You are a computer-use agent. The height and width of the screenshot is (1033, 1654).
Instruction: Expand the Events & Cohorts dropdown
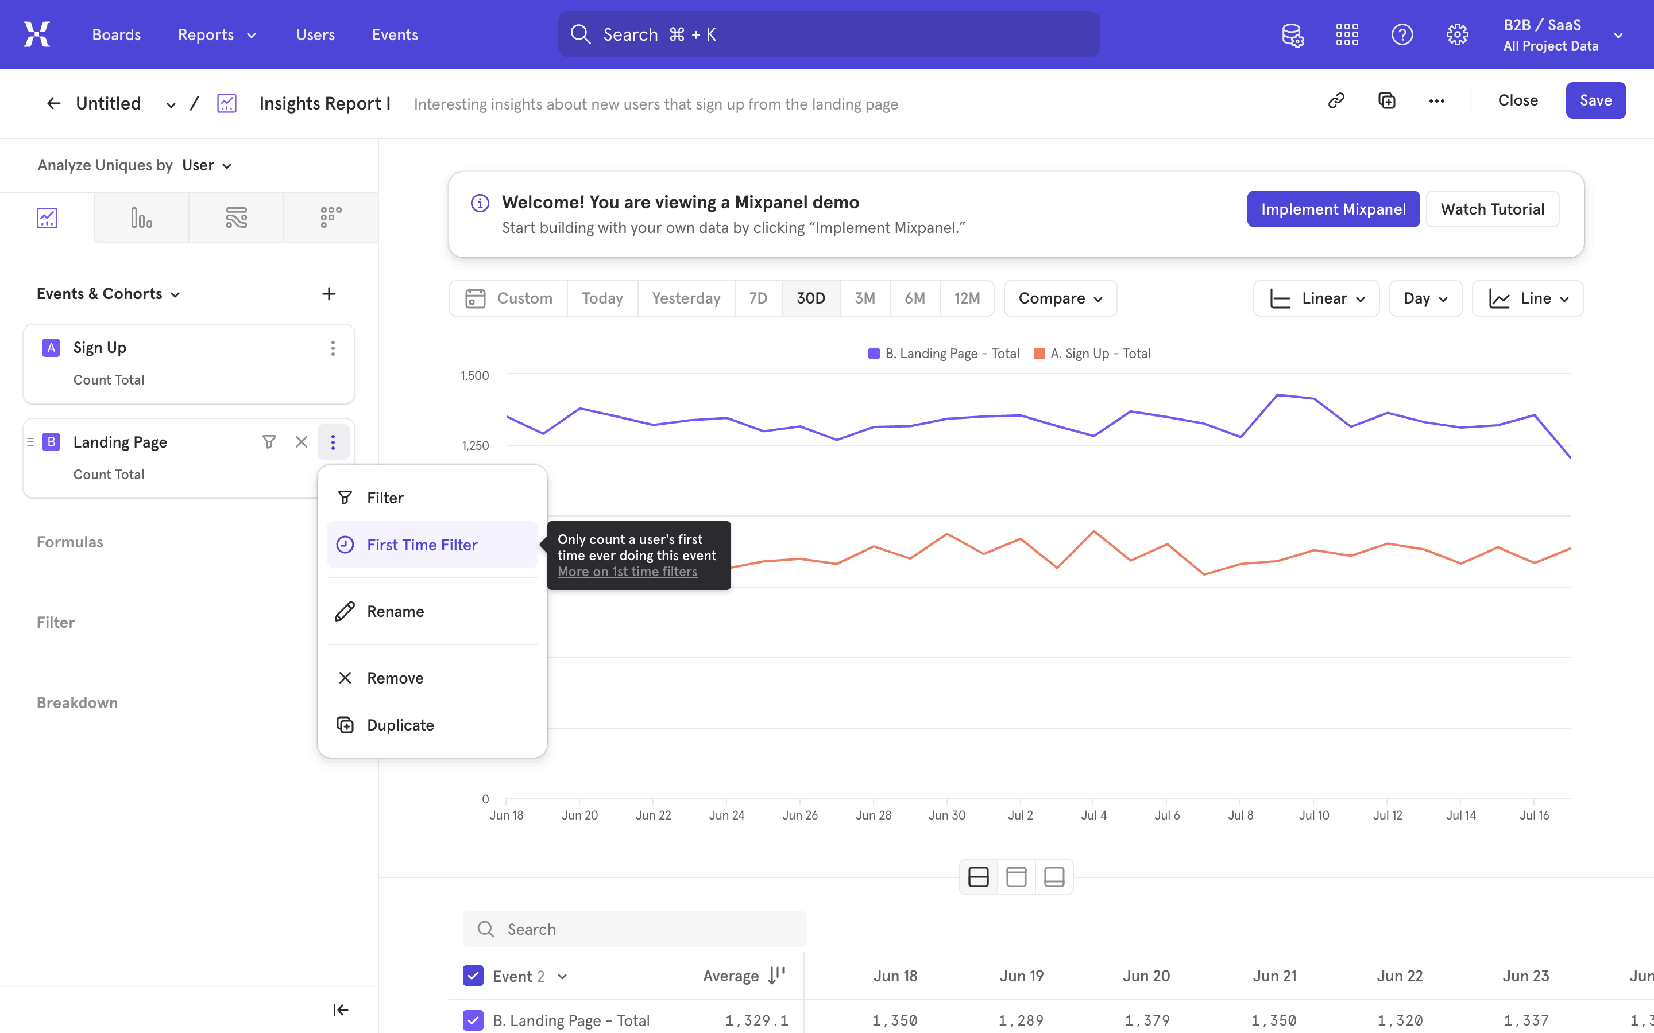click(107, 293)
